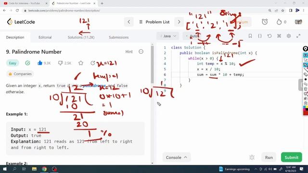The image size is (308, 173).
Task: Expand the editor to fullscreen
Action: click(x=298, y=36)
